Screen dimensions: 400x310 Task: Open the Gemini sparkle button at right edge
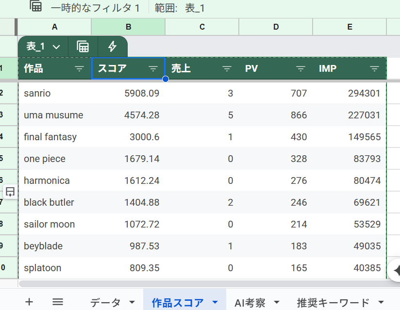tap(395, 270)
